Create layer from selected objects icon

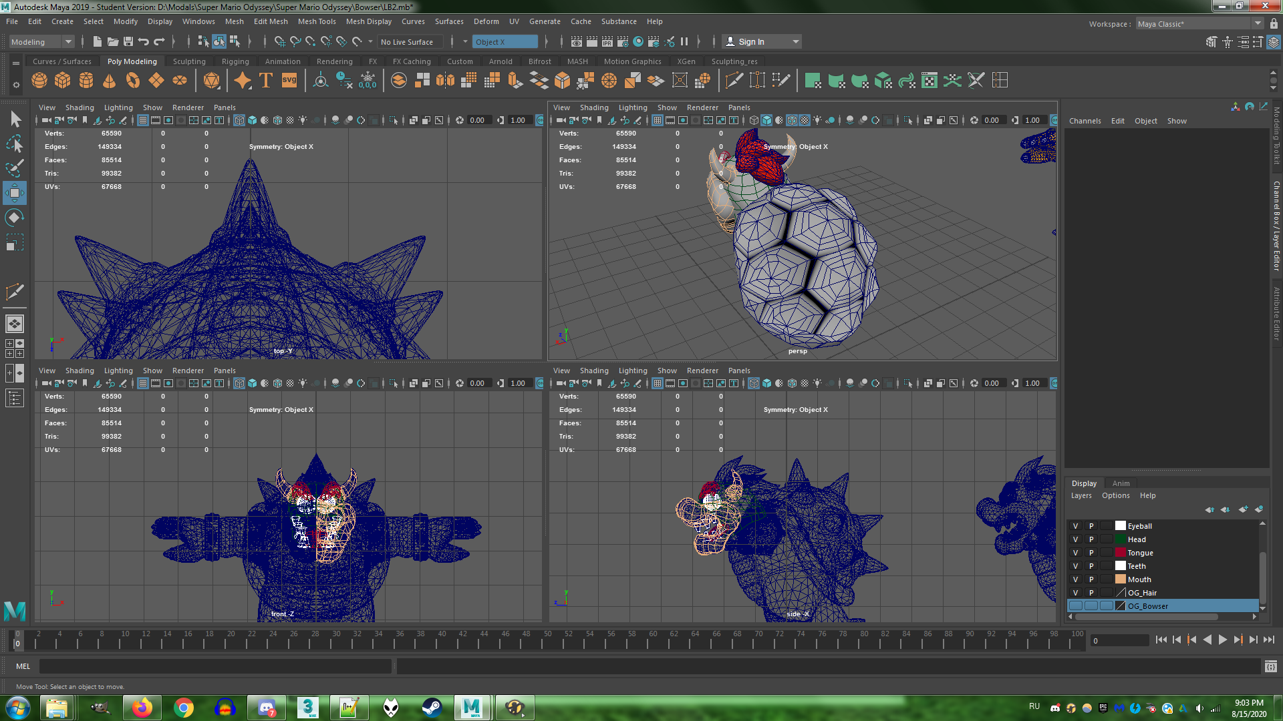point(1259,509)
